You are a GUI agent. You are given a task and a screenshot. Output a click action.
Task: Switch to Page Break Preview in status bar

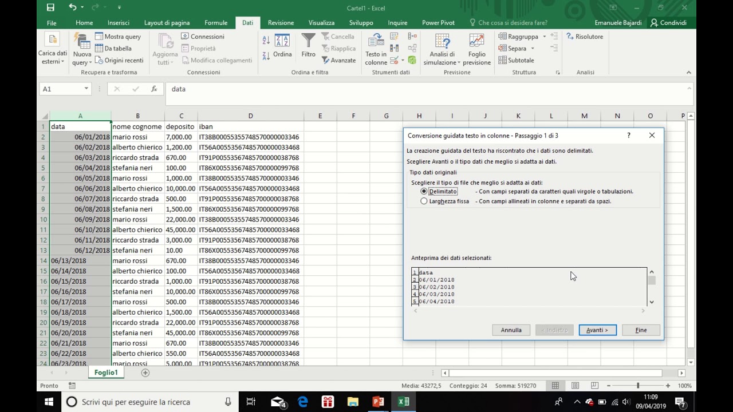click(x=594, y=386)
